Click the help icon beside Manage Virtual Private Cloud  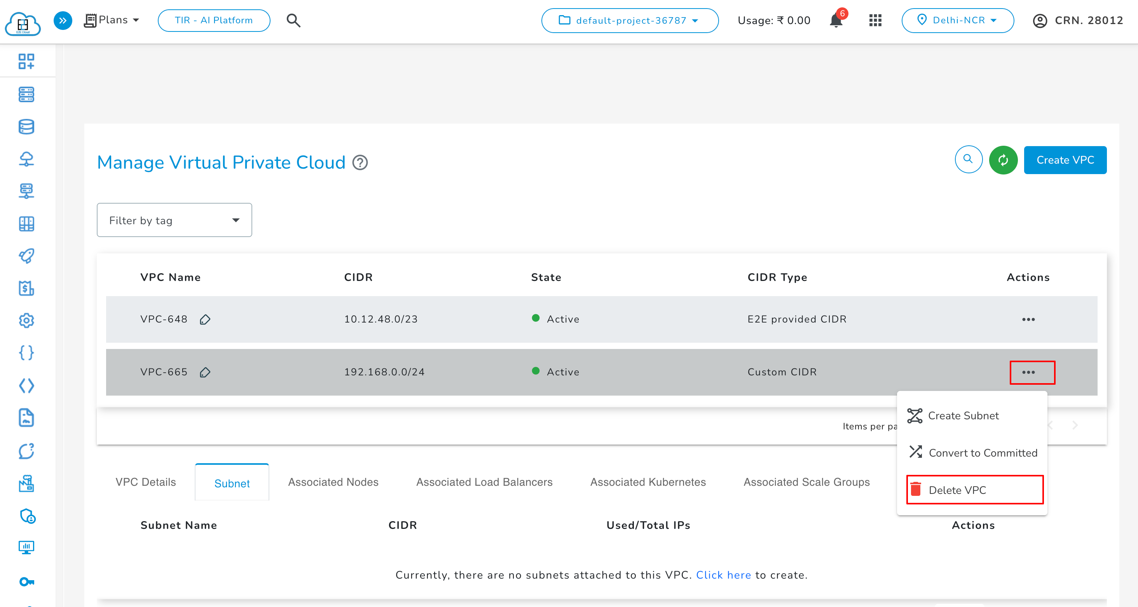point(360,163)
